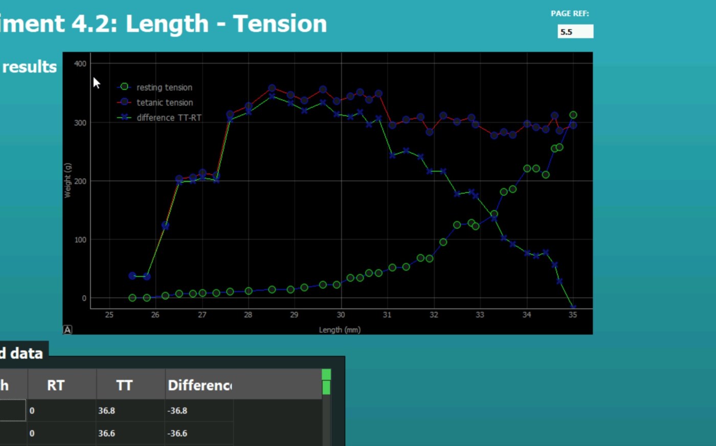Image resolution: width=716 pixels, height=446 pixels.
Task: Click the Difference cell showing -36.8
Action: coord(198,411)
